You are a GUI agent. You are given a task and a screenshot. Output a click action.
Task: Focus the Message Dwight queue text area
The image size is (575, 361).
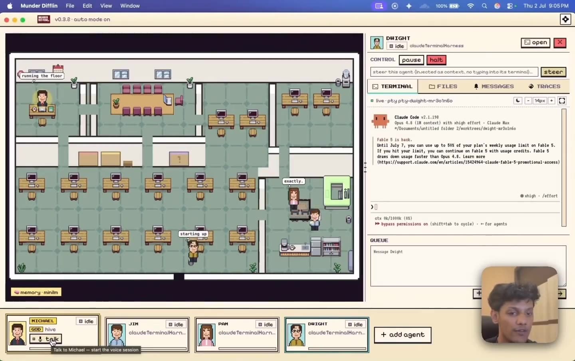click(x=468, y=266)
